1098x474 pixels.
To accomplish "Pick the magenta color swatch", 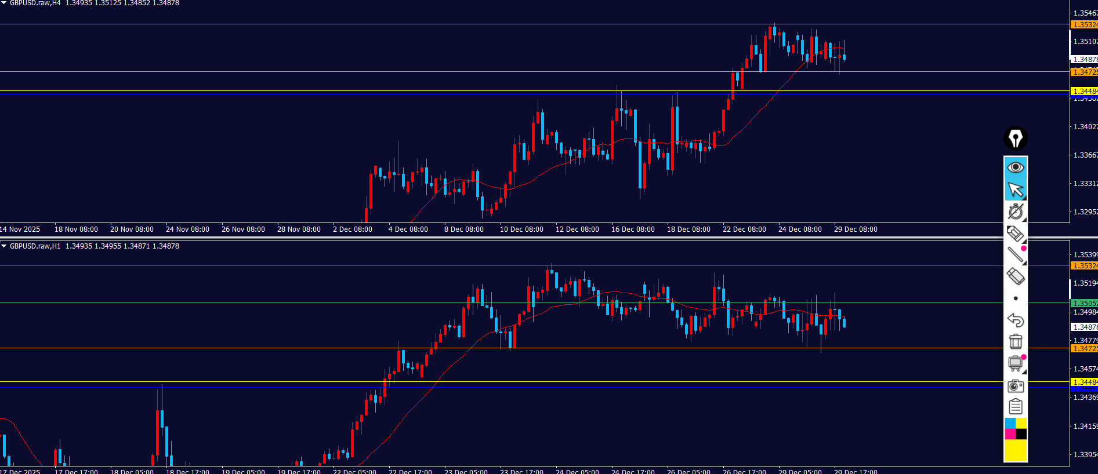I will 1010,434.
